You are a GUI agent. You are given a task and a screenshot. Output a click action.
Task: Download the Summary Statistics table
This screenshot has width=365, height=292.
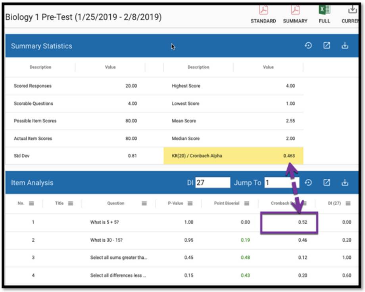(x=345, y=46)
